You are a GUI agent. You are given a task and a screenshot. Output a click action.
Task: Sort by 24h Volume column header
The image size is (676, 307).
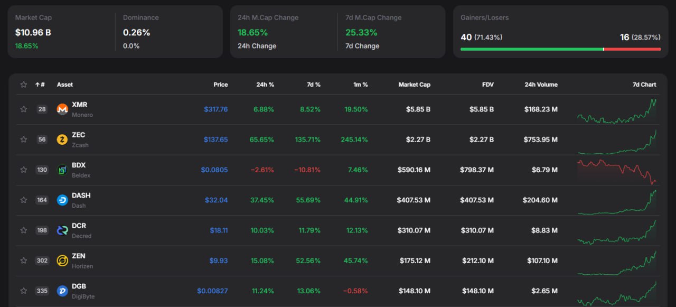[541, 85]
